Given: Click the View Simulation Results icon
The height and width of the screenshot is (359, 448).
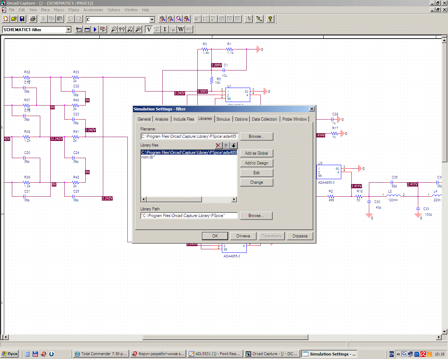Looking at the screenshot, I should 103,29.
